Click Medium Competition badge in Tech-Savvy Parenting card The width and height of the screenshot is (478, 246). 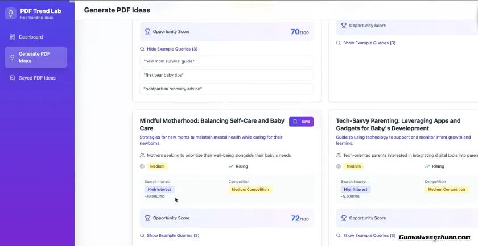446,189
